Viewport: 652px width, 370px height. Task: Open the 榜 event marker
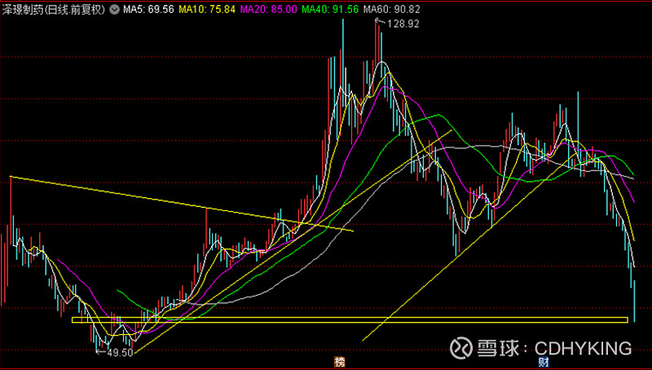pos(340,362)
